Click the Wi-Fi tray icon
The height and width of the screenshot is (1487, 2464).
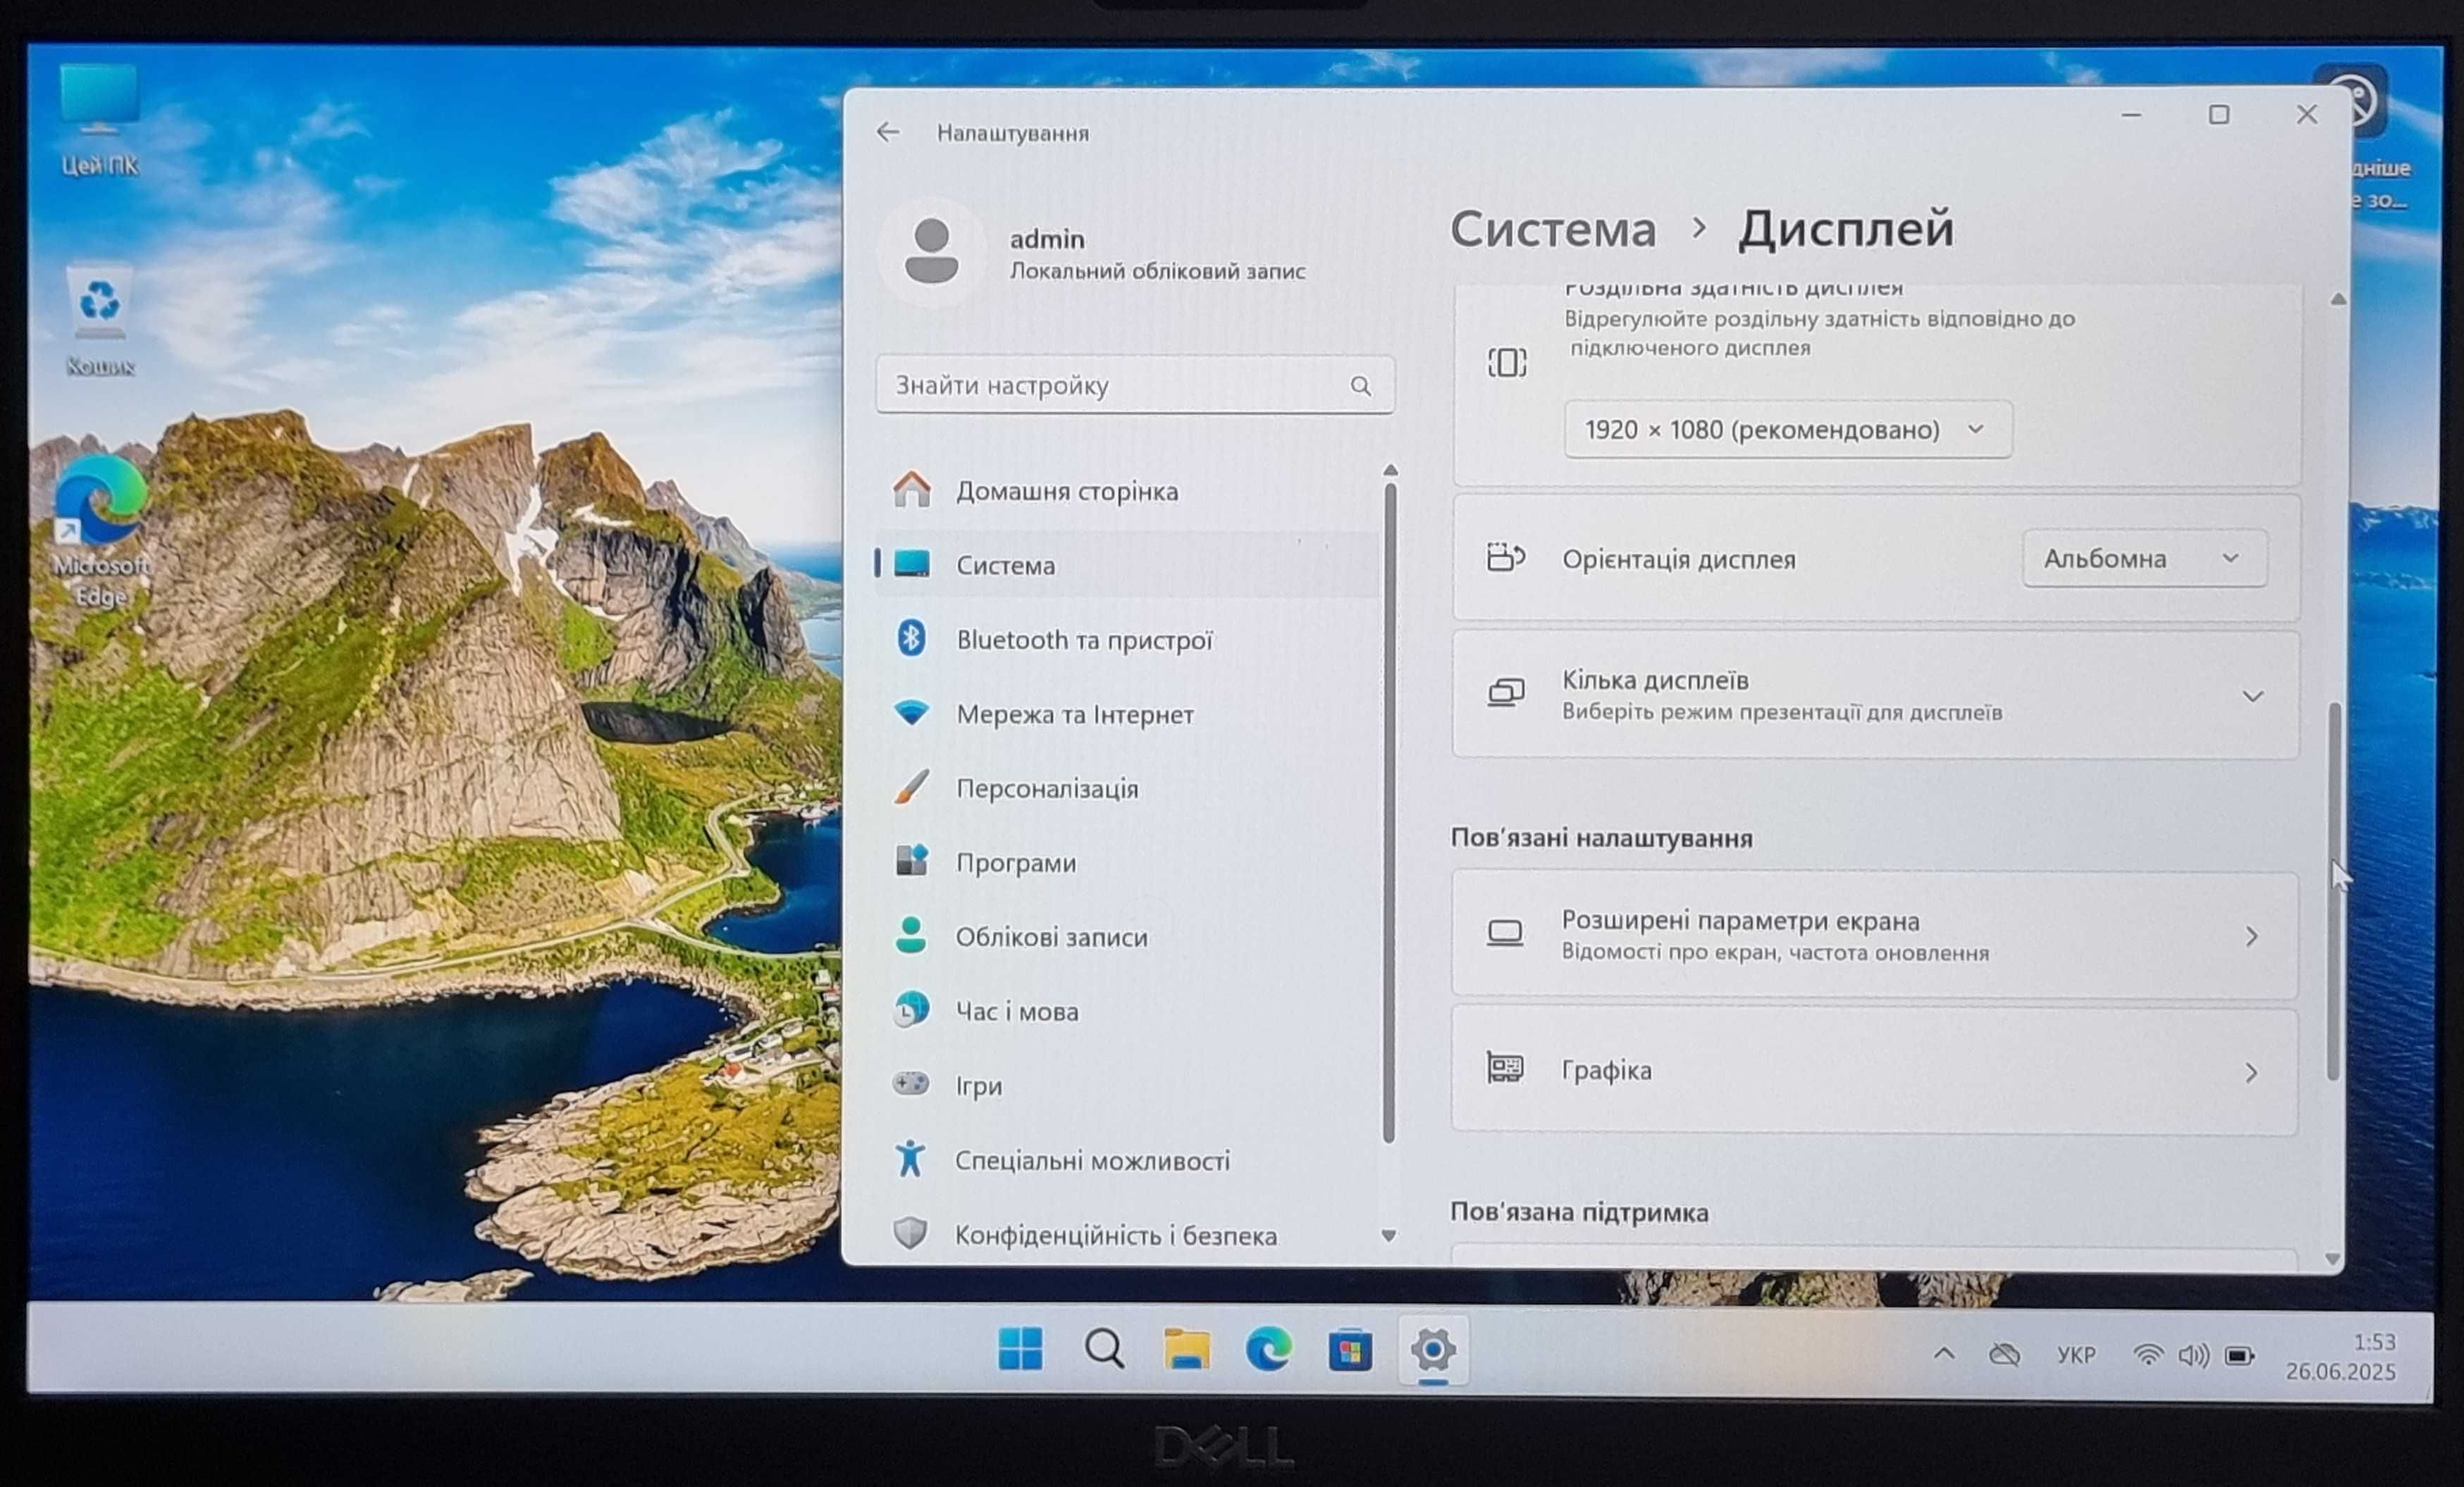click(2147, 1355)
